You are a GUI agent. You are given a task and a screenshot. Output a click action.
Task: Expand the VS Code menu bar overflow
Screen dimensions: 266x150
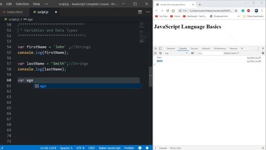[x=46, y=4]
